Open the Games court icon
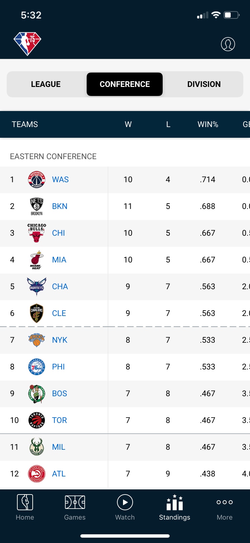The image size is (250, 543). click(x=75, y=502)
